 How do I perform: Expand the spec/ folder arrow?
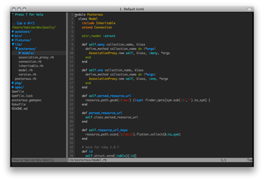pos(13,87)
